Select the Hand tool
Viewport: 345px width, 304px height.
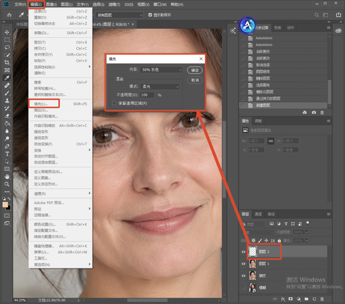(7, 176)
